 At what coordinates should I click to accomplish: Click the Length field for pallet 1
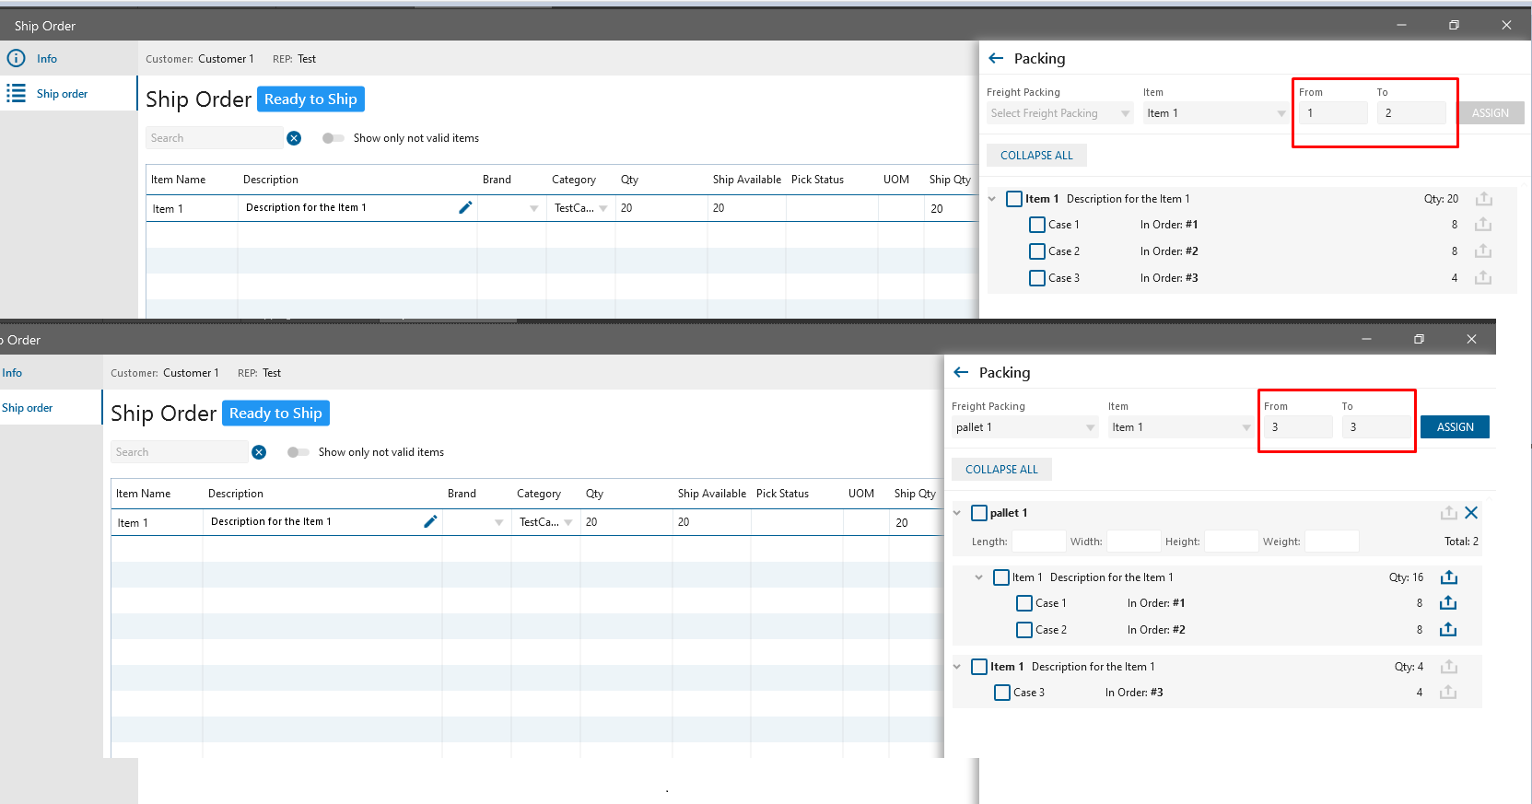click(x=1037, y=542)
